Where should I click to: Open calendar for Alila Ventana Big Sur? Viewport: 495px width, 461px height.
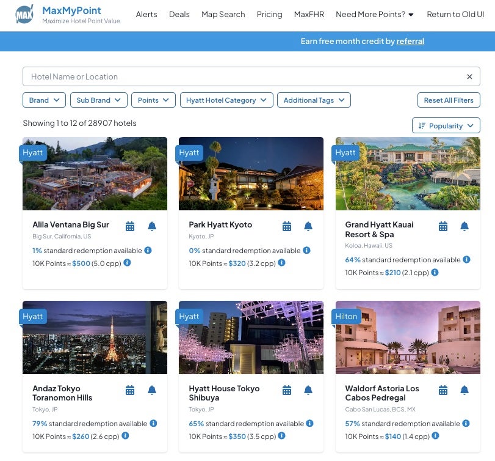coord(130,226)
